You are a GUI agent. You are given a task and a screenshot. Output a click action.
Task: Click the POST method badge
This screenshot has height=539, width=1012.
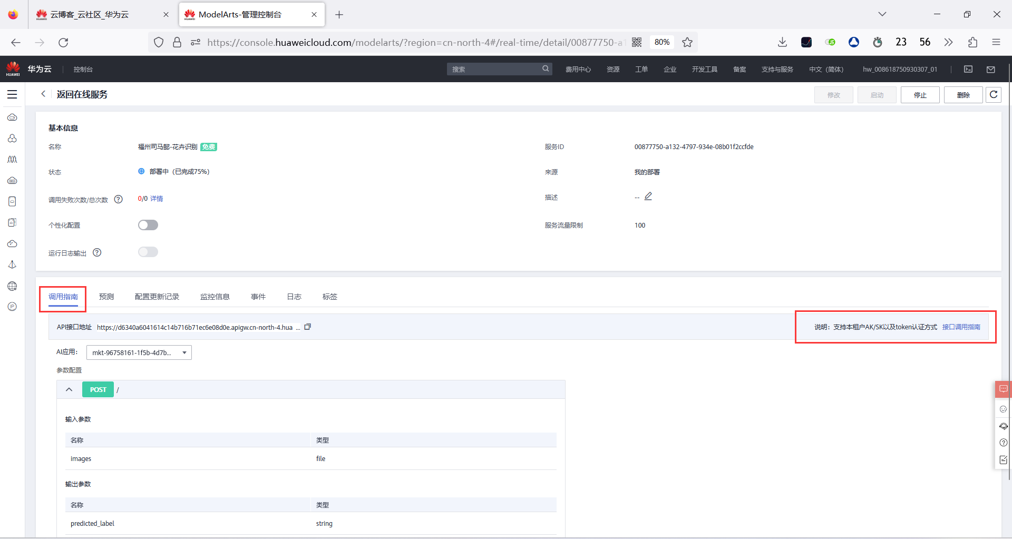[x=98, y=389]
